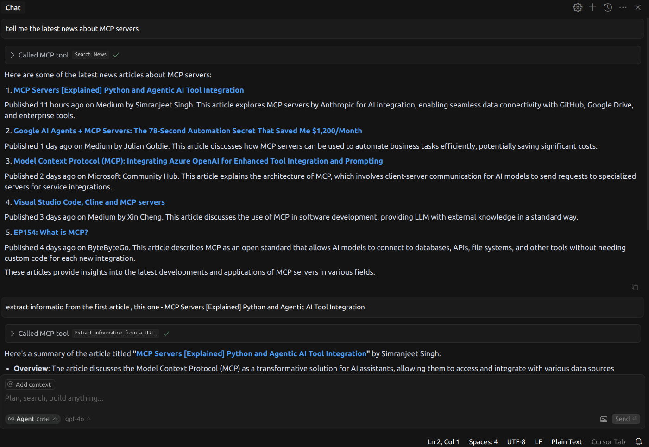
Task: Enable Cursor Tab in the status bar
Action: coord(608,441)
